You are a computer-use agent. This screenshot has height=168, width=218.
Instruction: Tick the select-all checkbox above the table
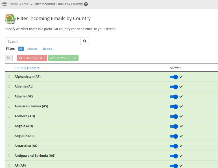click(8, 58)
